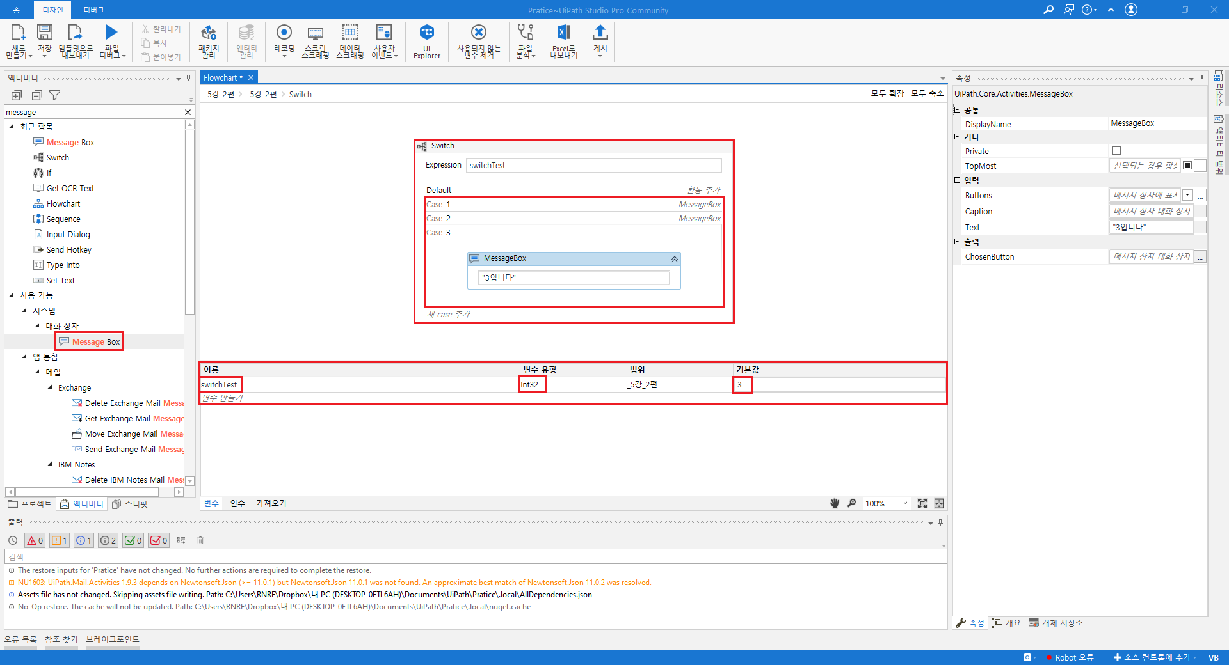Open Analyze File (파일 분석) tool
This screenshot has height=665, width=1229.
click(x=526, y=41)
